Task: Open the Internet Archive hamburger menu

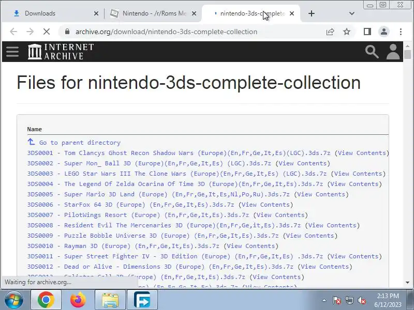Action: pos(12,52)
